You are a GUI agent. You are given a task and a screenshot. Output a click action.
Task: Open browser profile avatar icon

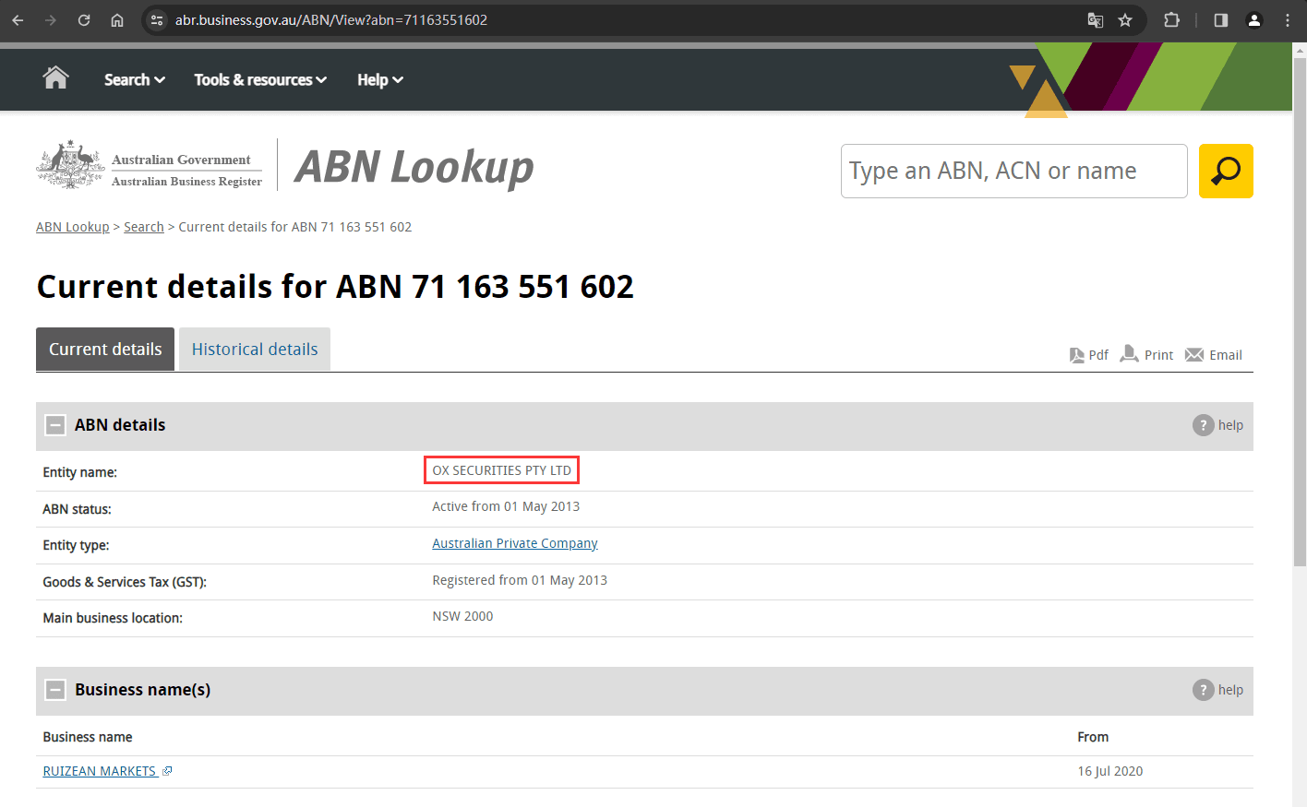[1254, 20]
